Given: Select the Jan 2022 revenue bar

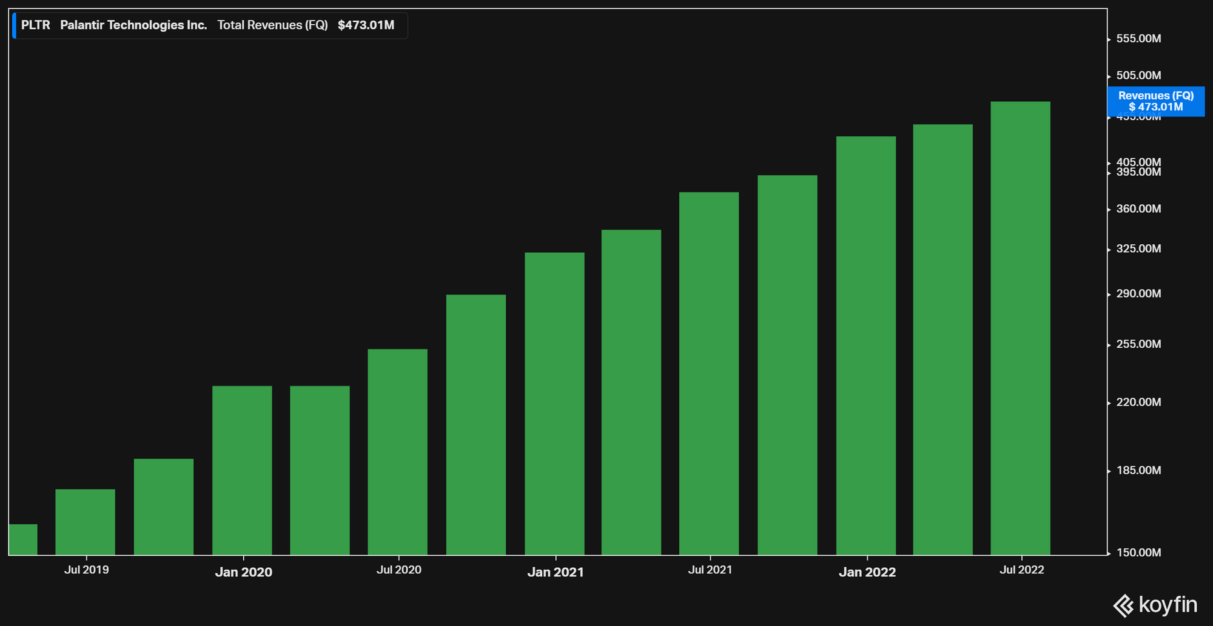Looking at the screenshot, I should (x=866, y=345).
